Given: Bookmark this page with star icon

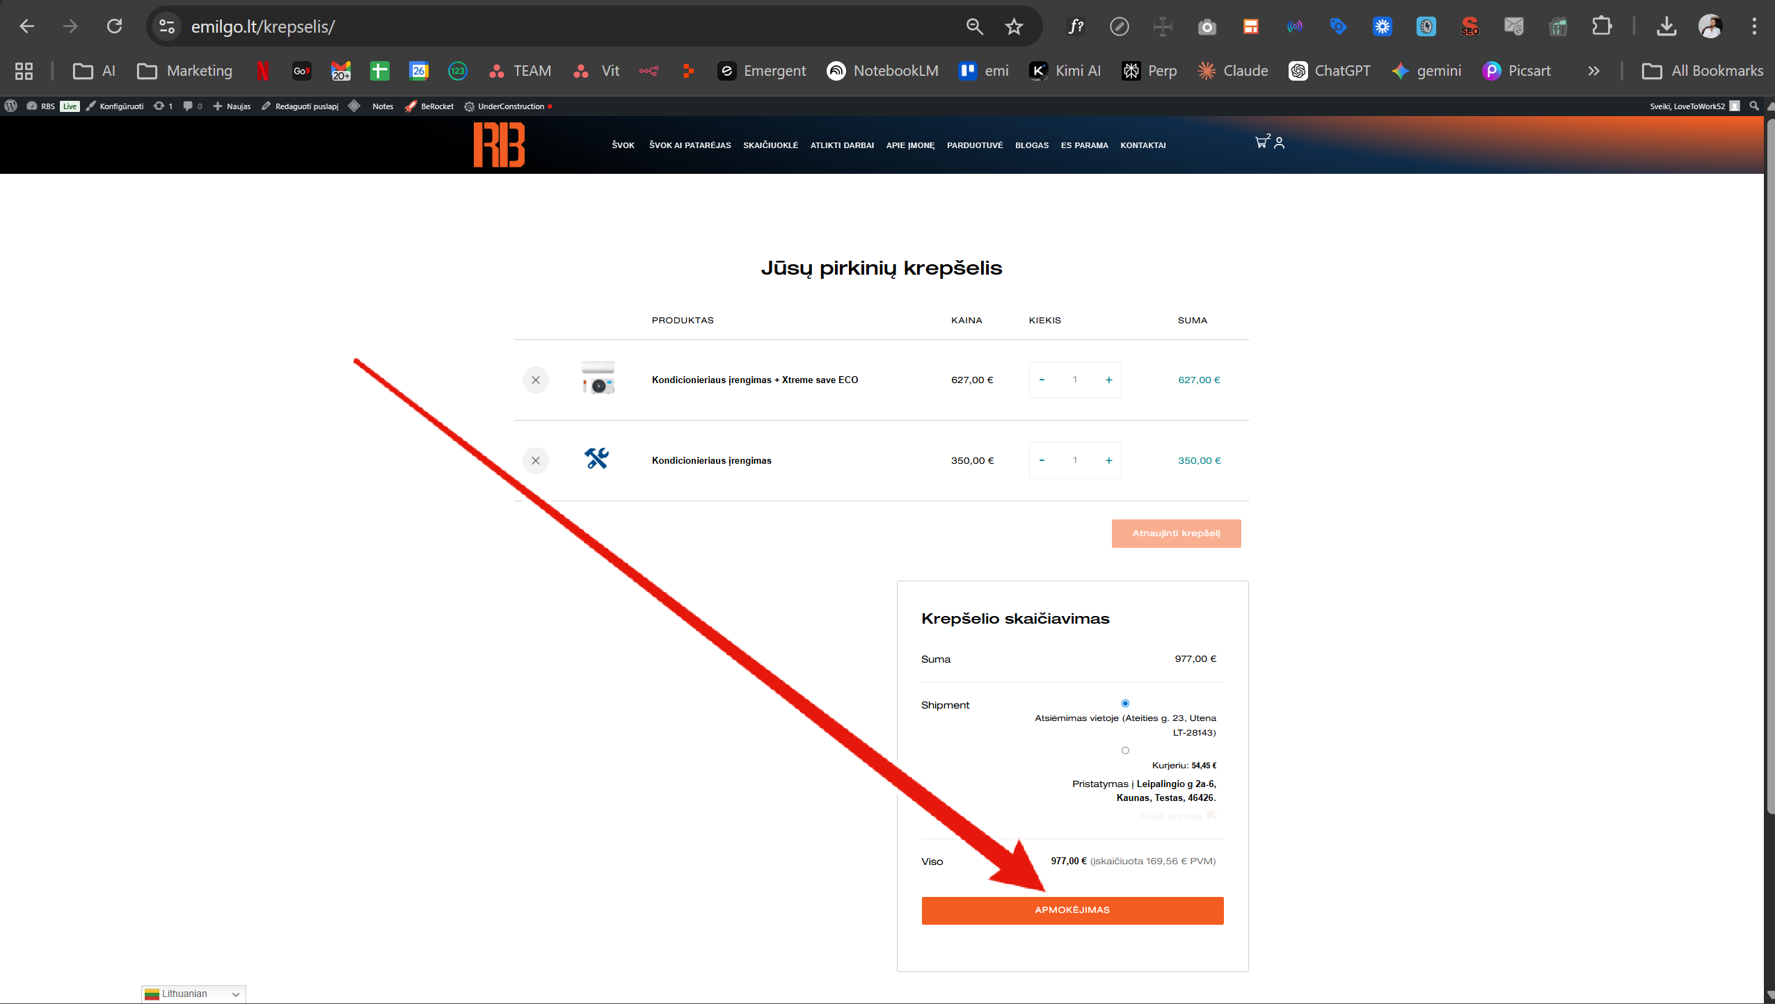Looking at the screenshot, I should [1014, 26].
